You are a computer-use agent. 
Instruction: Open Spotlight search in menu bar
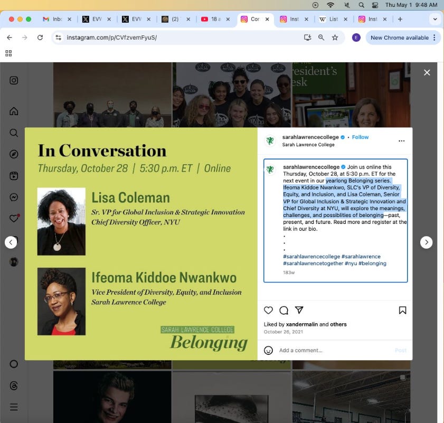pos(361,5)
